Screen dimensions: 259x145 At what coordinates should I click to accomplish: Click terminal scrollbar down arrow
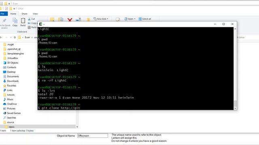tap(235, 108)
